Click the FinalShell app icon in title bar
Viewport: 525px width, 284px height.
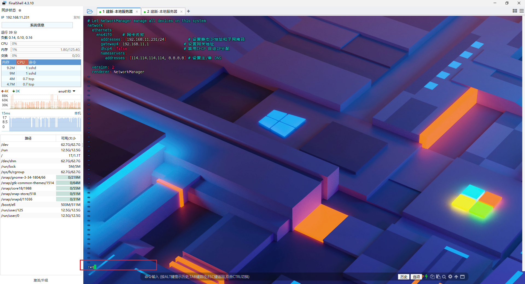pos(4,3)
